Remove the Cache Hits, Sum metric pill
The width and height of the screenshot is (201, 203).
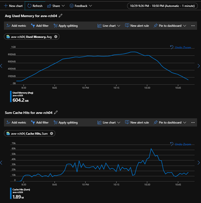(x=51, y=134)
